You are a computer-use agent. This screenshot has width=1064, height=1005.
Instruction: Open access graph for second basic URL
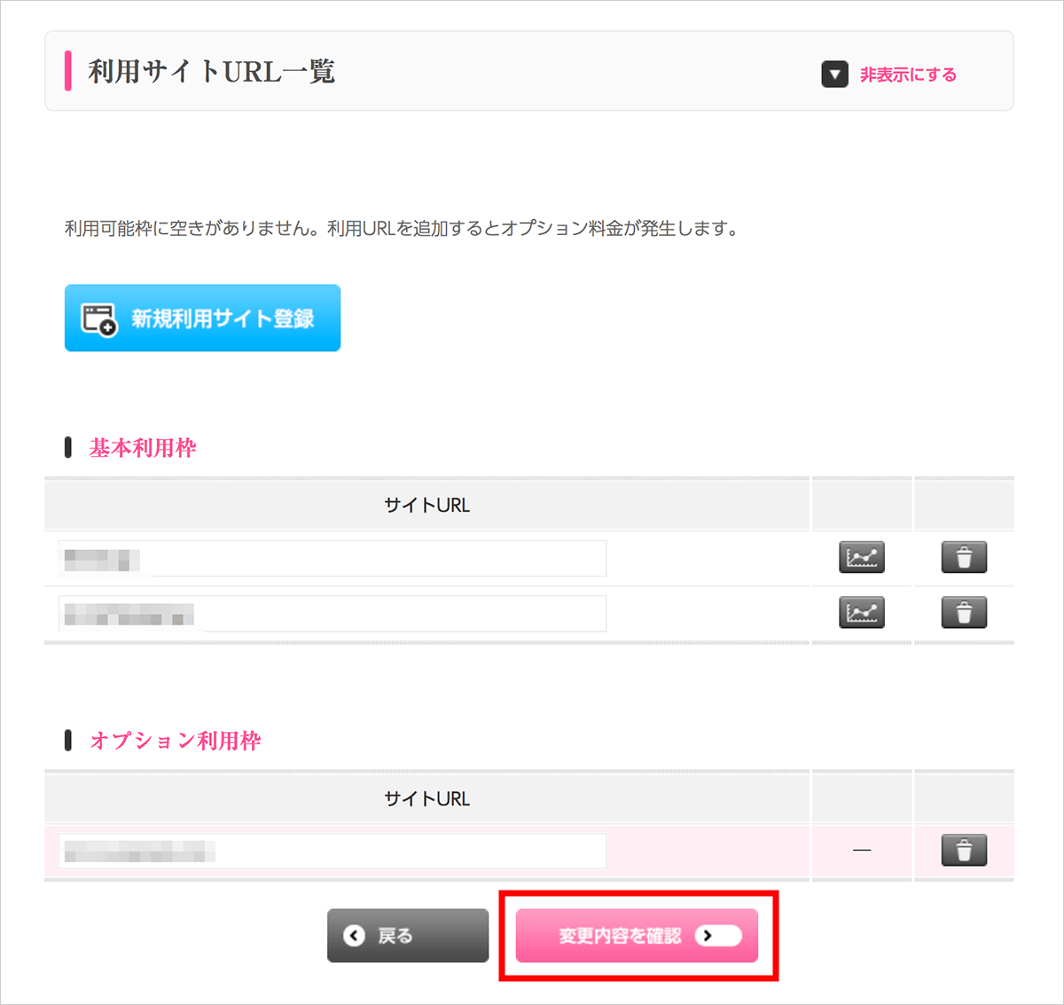click(861, 613)
